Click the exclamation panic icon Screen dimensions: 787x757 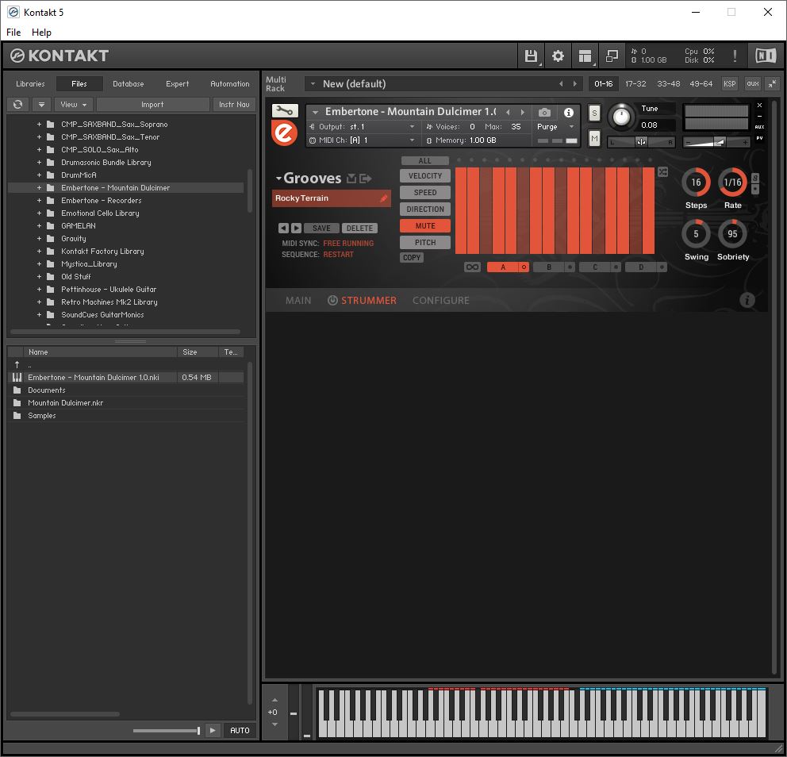735,56
